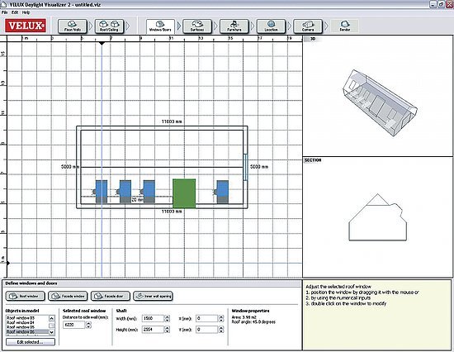The image size is (454, 352).
Task: Click the Roof window tool button
Action: tap(26, 296)
